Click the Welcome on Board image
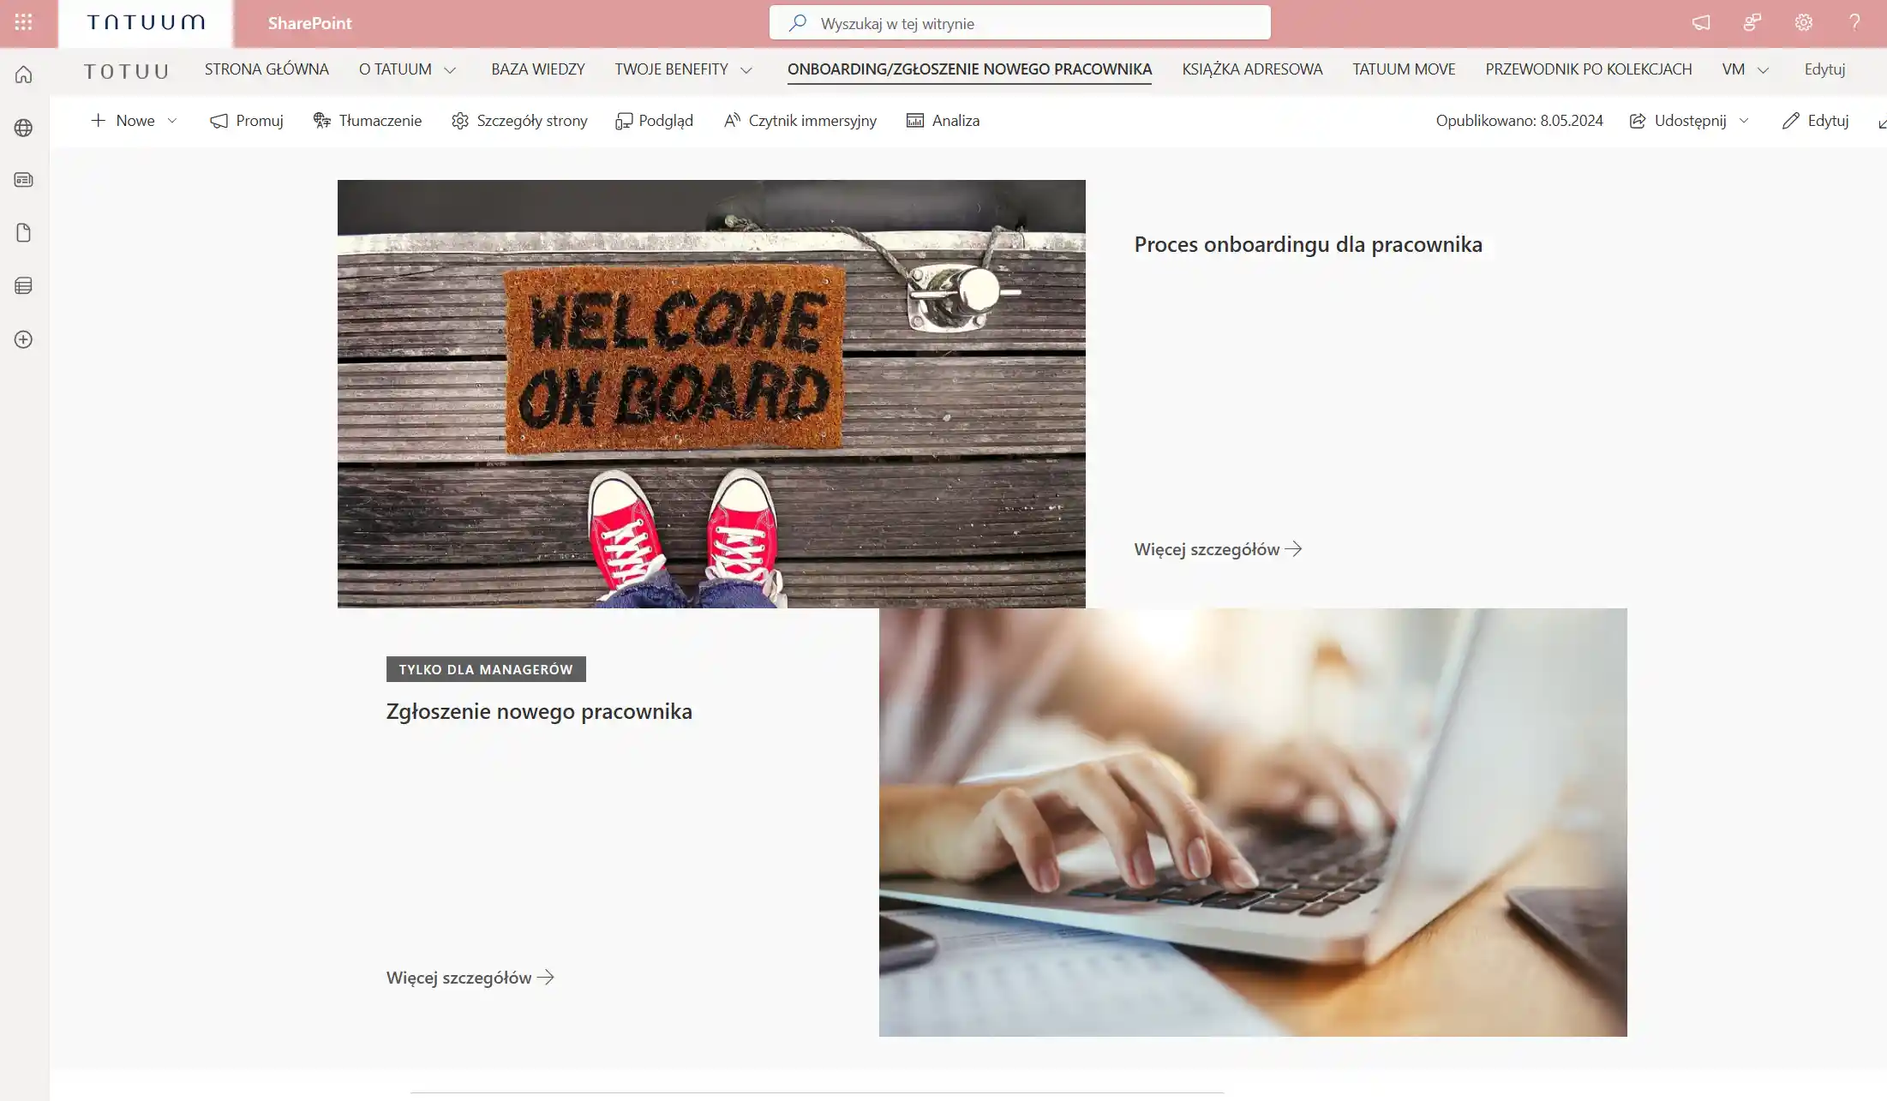 711,393
